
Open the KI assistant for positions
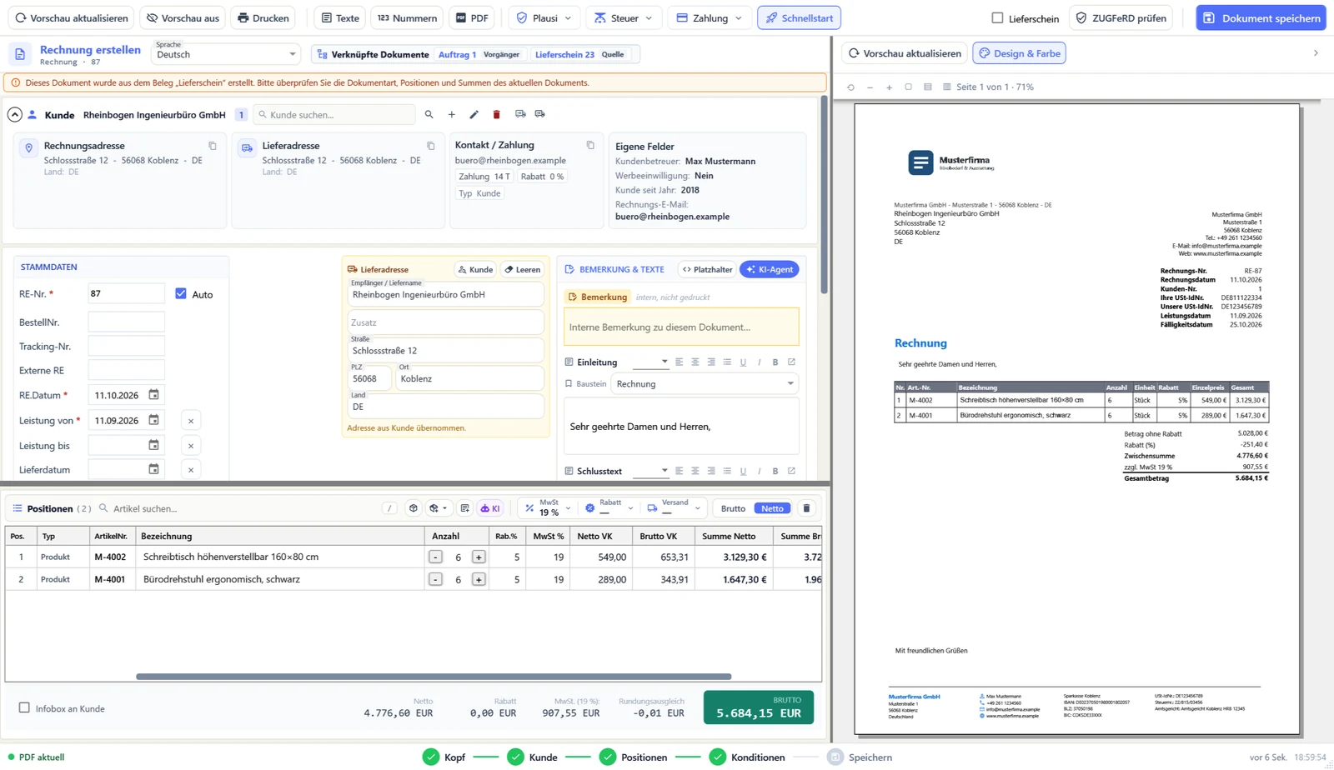[490, 508]
